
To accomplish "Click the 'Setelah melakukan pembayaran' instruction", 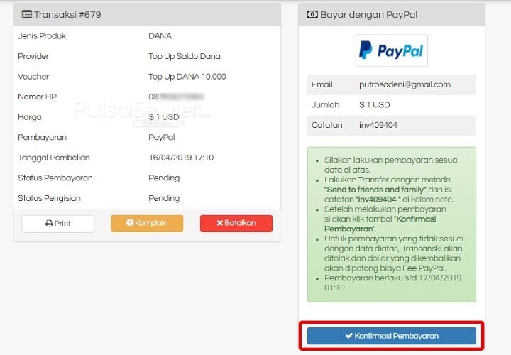I will [x=385, y=209].
